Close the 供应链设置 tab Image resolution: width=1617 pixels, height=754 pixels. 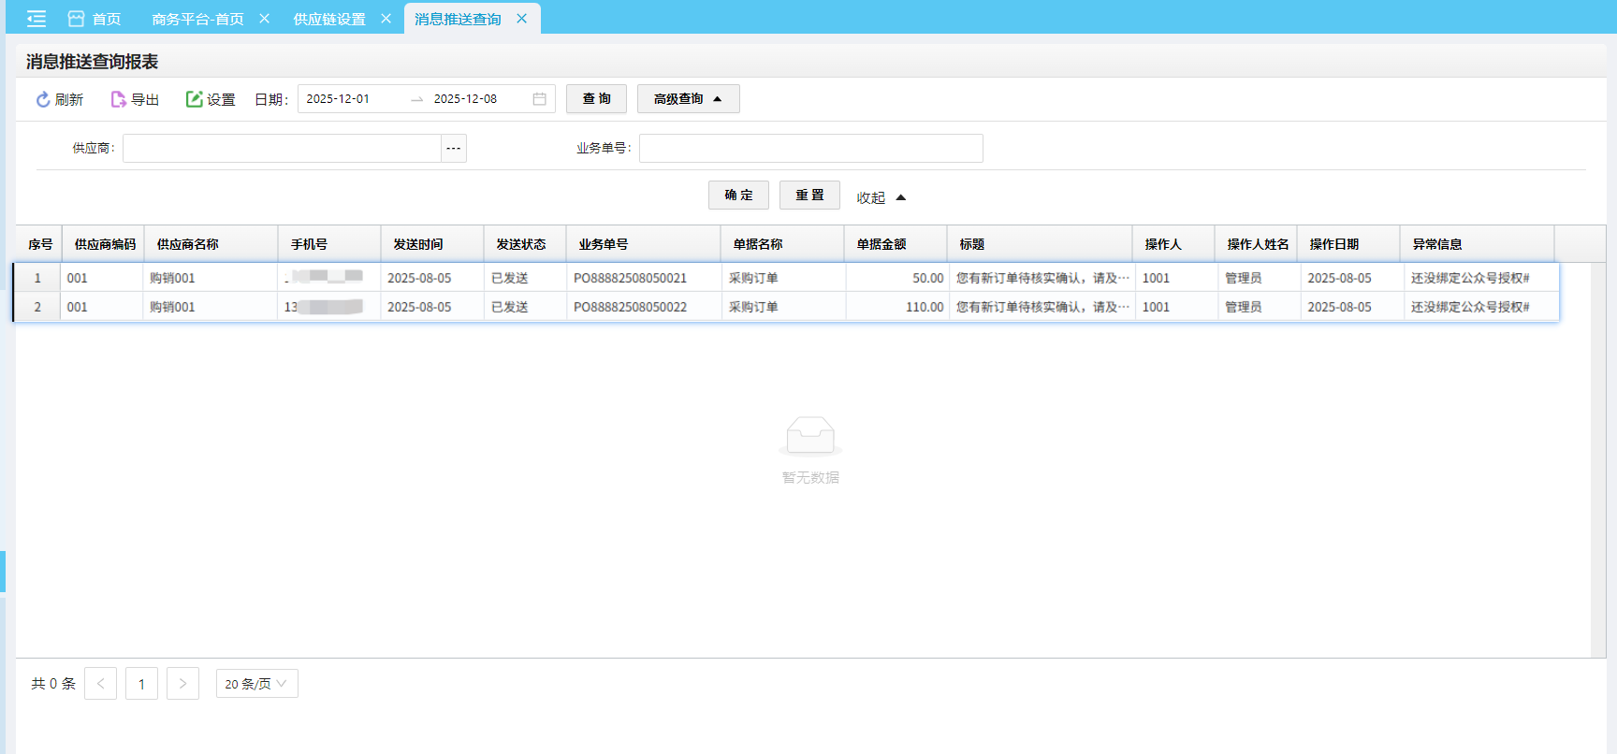[386, 19]
